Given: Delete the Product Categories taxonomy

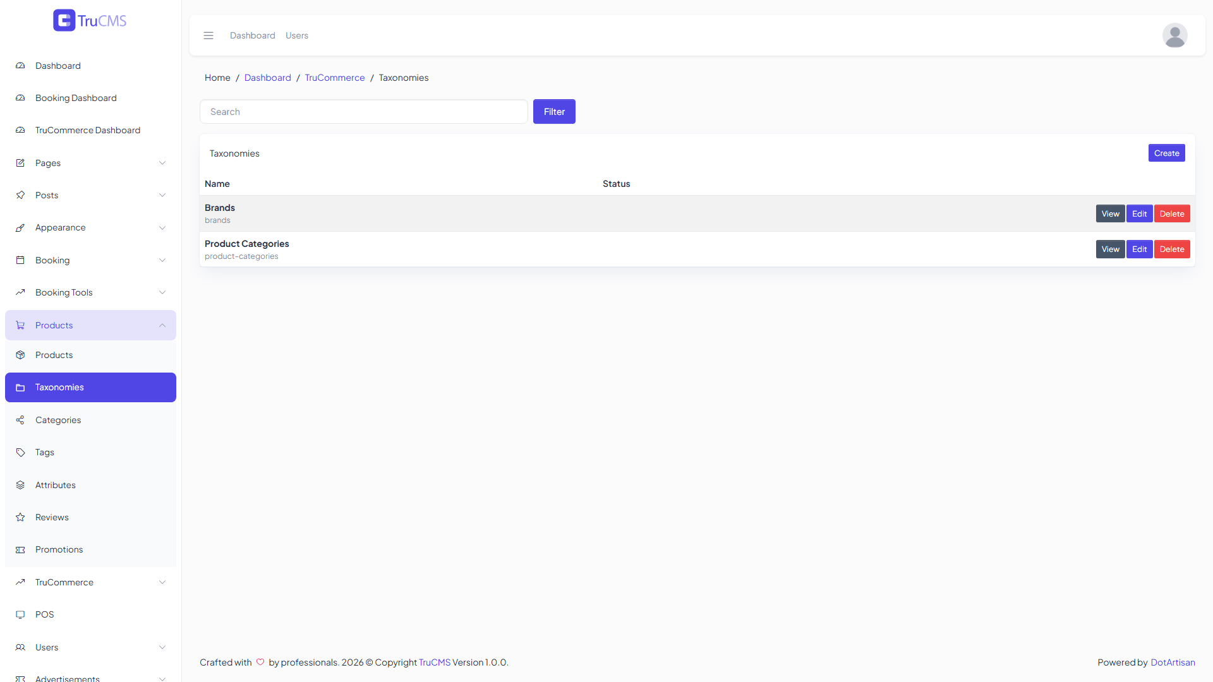Looking at the screenshot, I should pyautogui.click(x=1172, y=249).
